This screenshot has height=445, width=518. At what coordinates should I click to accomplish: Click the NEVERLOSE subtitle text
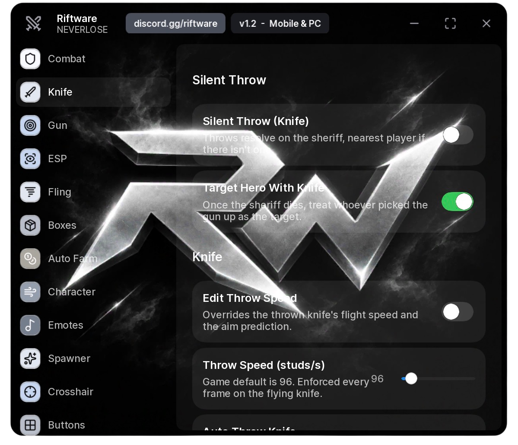coord(82,30)
